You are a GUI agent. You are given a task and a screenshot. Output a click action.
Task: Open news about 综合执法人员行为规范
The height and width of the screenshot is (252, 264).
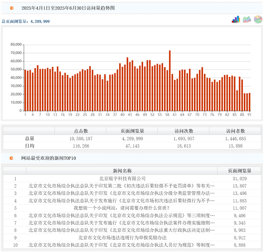(121, 245)
